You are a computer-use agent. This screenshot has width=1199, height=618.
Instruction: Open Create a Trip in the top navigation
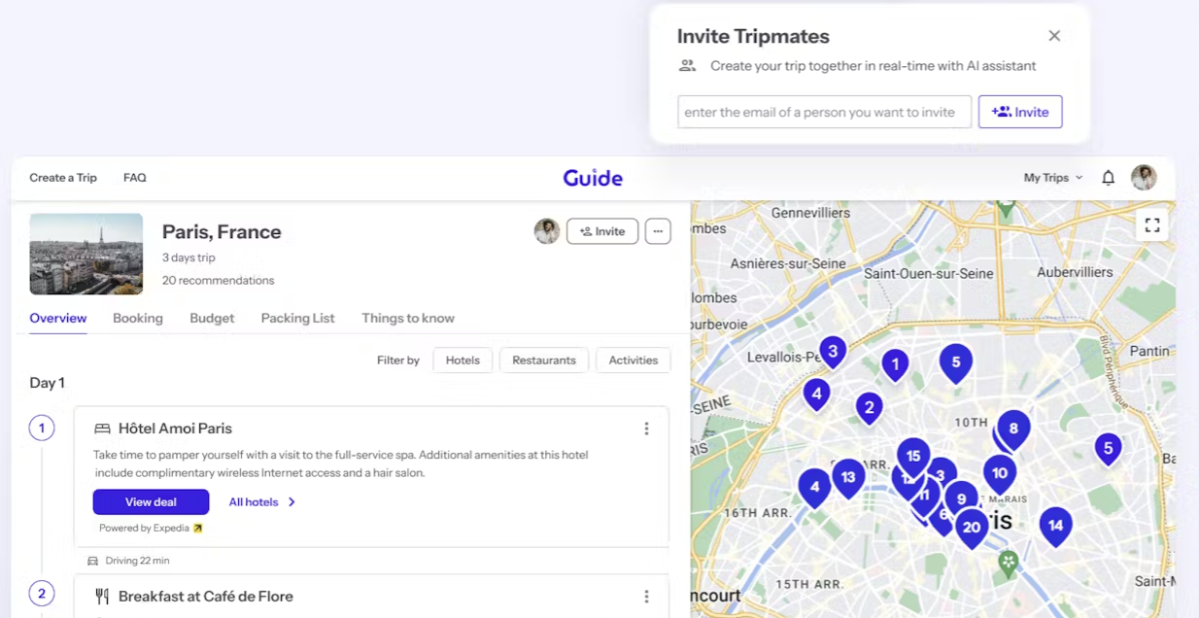[63, 178]
